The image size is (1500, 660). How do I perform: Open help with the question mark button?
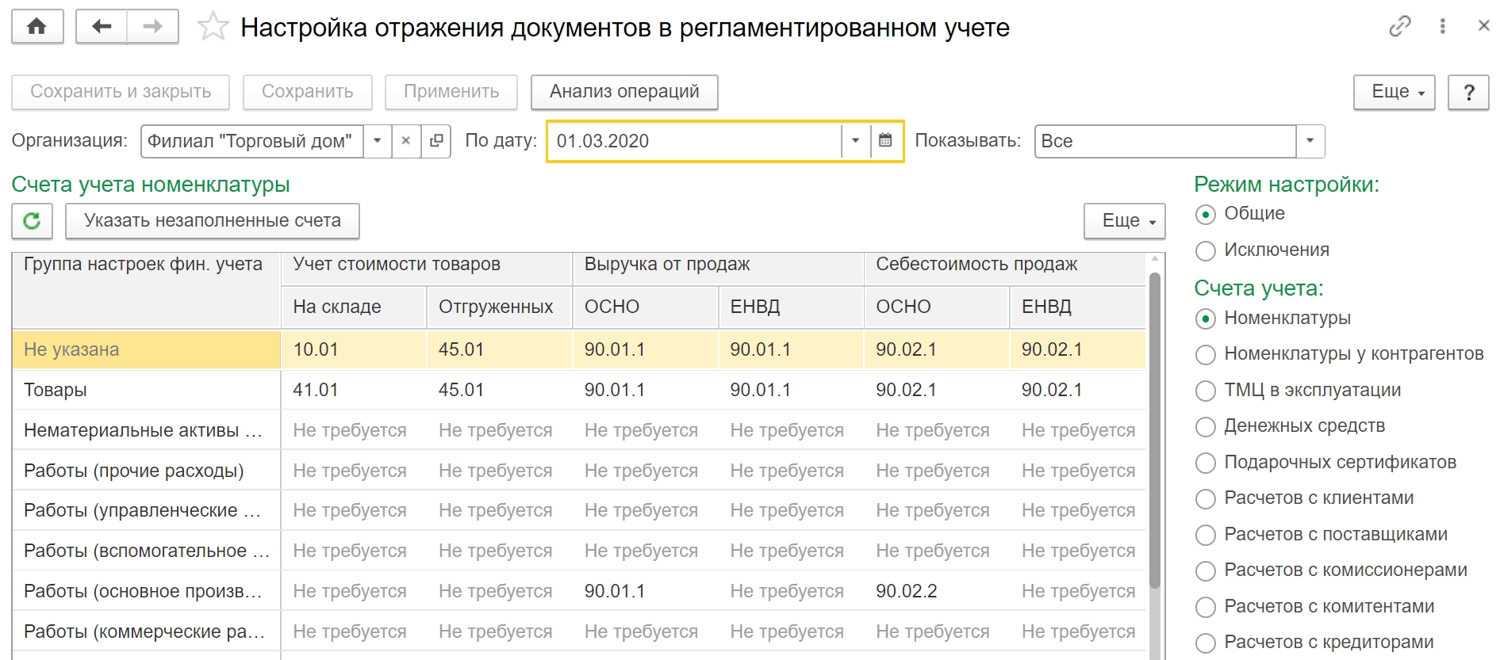point(1468,92)
